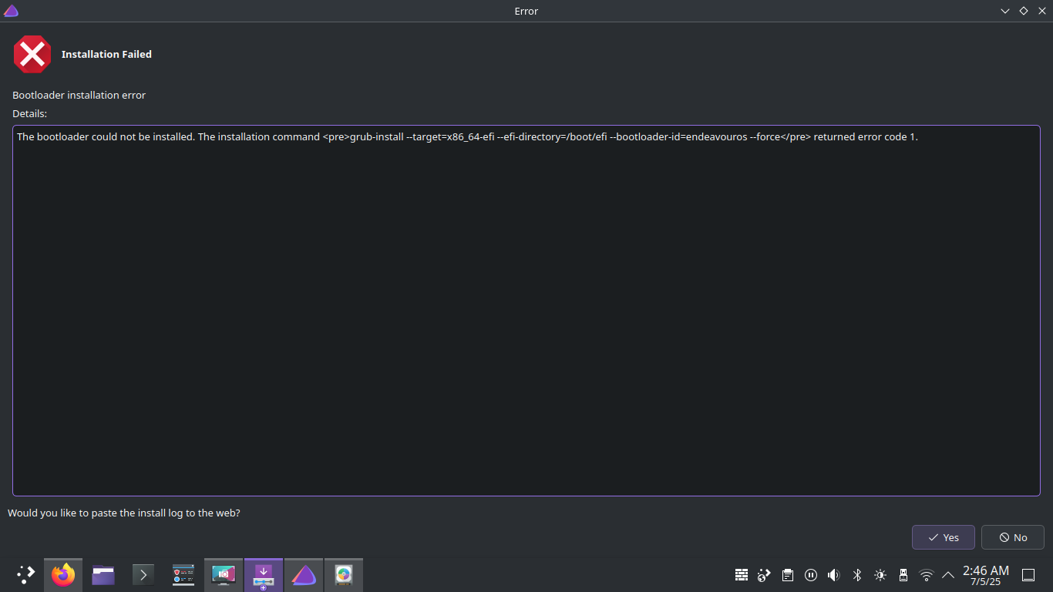This screenshot has height=592, width=1053.
Task: Open the EndeavourOS welcome app icon
Action: coord(304,574)
